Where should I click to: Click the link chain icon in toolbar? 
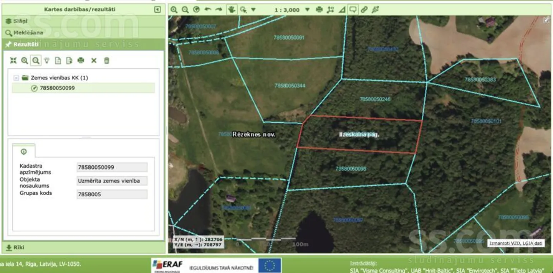point(364,10)
